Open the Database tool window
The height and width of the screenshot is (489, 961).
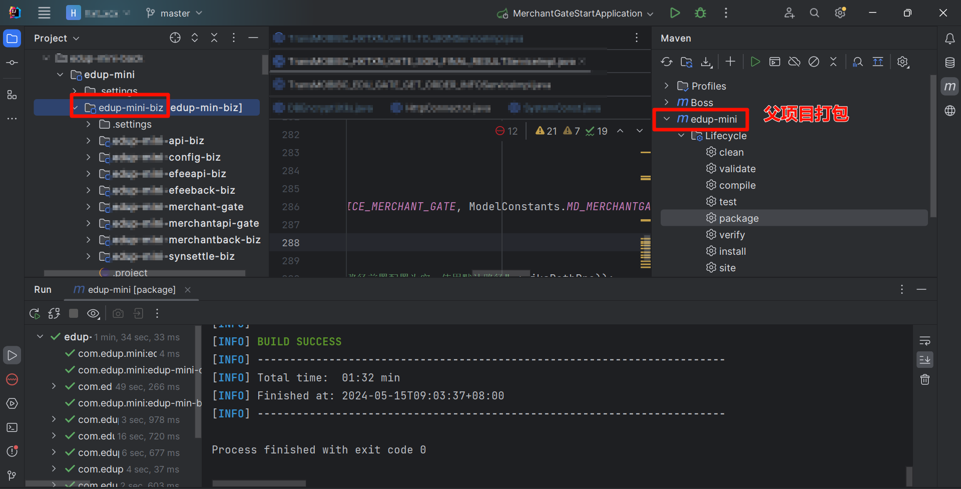coord(949,63)
